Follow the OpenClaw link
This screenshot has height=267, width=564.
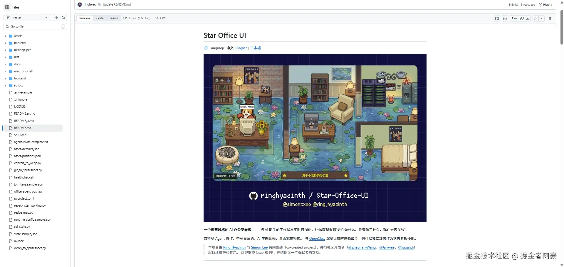(x=317, y=239)
